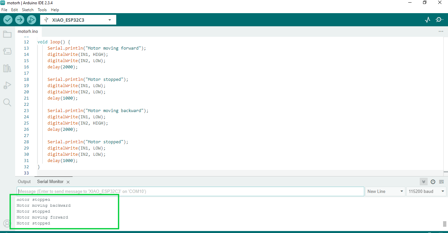Click the line with "Motor moving backward" println
This screenshot has width=448, height=233.
pyautogui.click(x=98, y=110)
